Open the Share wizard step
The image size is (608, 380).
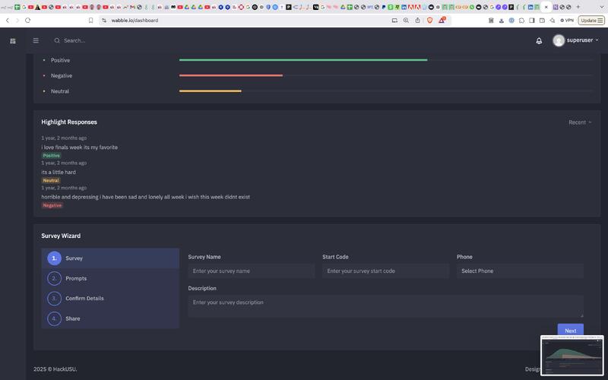coord(72,318)
